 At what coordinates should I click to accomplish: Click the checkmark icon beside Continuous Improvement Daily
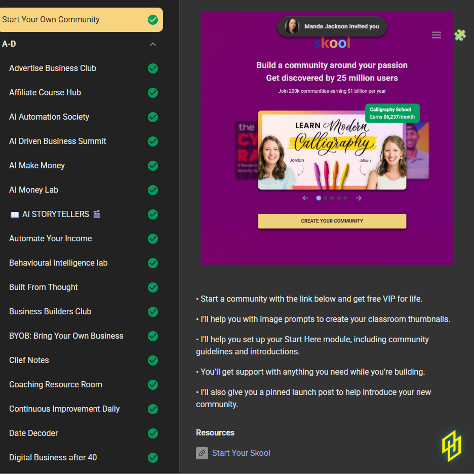153,409
